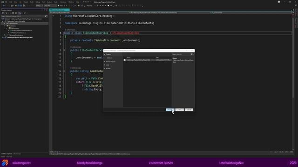
Task: Check the Calabonga.Plugins.WebApiPlugin.Web project checkbox
Action: 125,60
